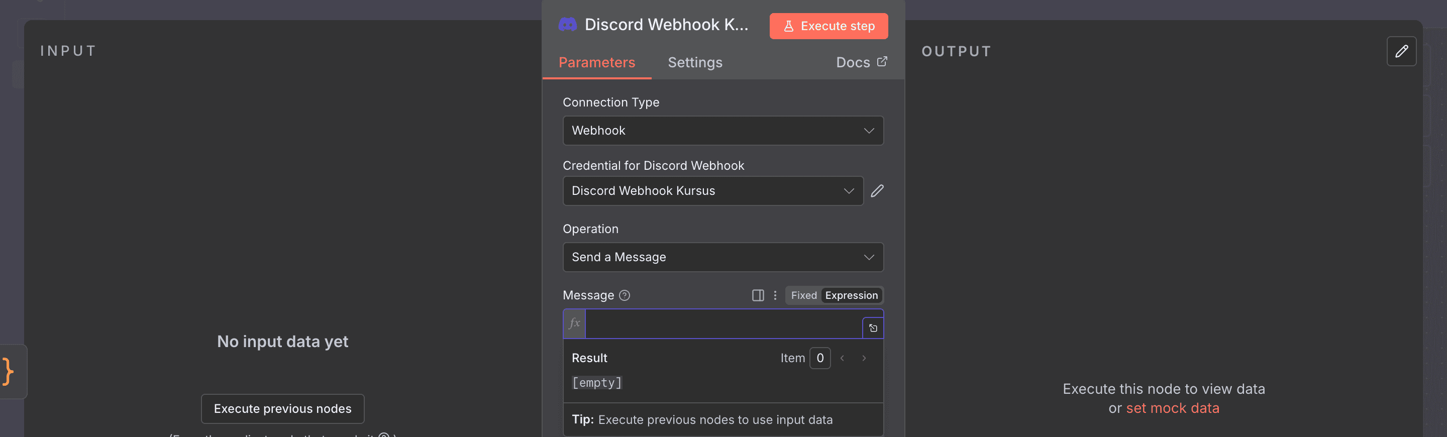This screenshot has width=1447, height=437.
Task: Click the Execute step button
Action: pos(829,27)
